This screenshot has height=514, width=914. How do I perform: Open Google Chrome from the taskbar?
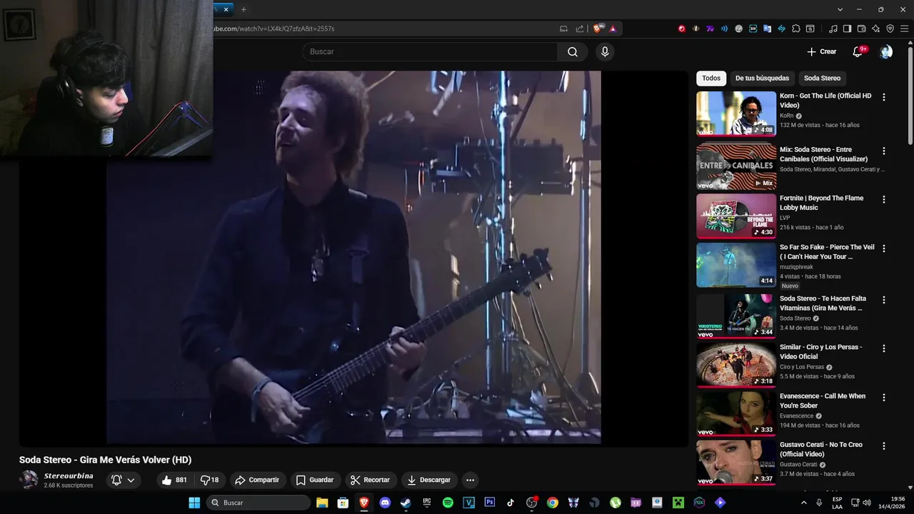(552, 503)
